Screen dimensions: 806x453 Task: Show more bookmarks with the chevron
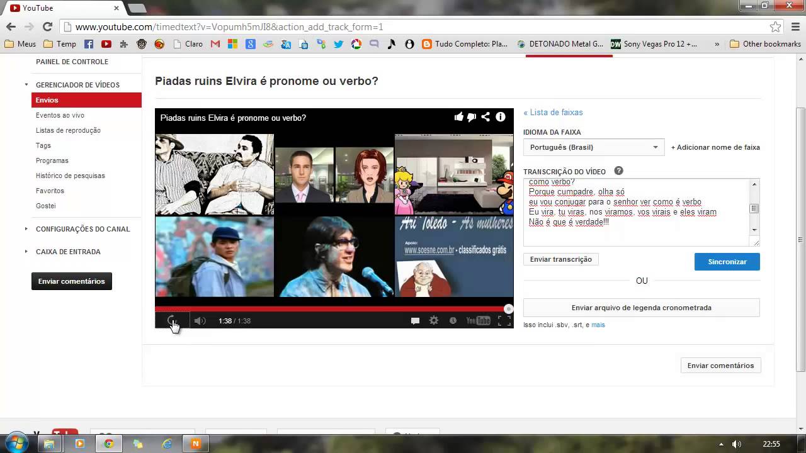(x=717, y=44)
